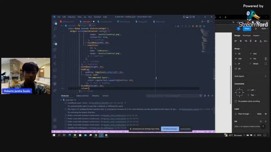Click Figma's layer opacity field showing 100%
This screenshot has height=152, width=271.
click(x=259, y=114)
